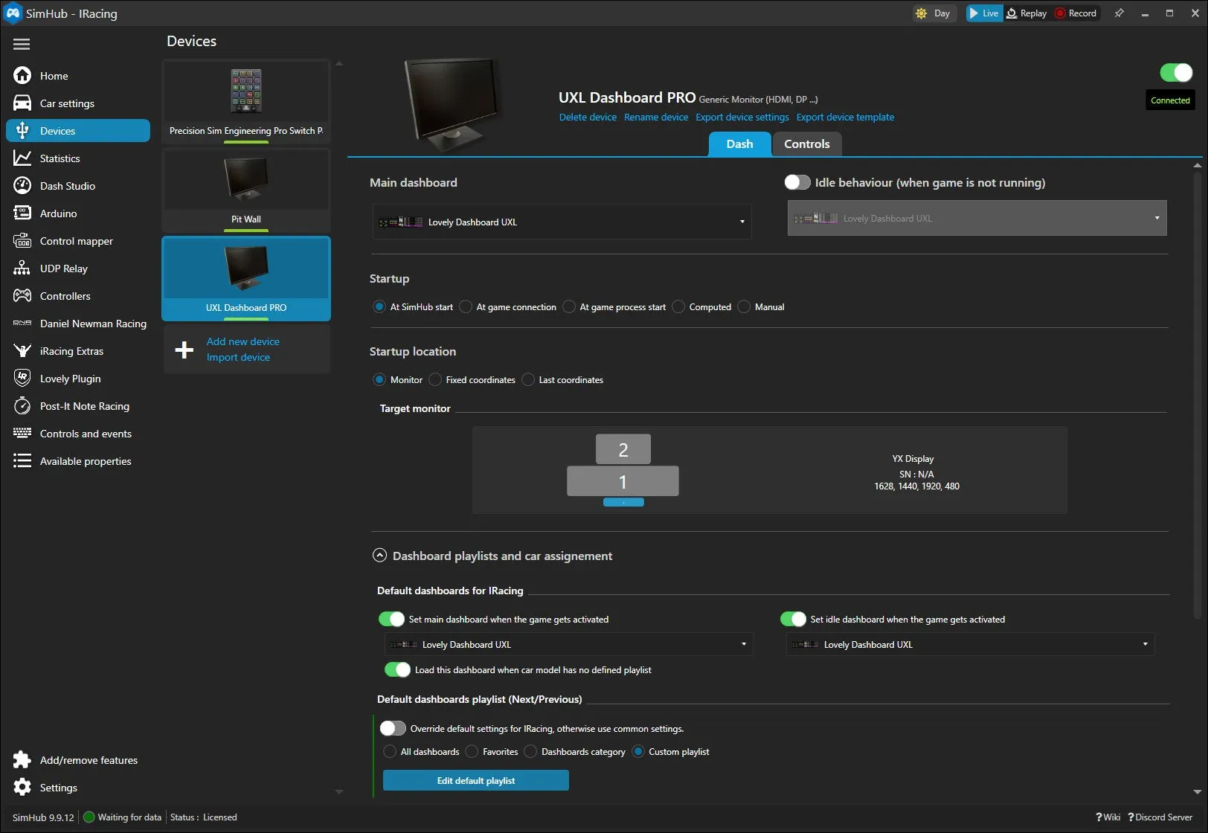Click the Arduino board icon

click(22, 213)
